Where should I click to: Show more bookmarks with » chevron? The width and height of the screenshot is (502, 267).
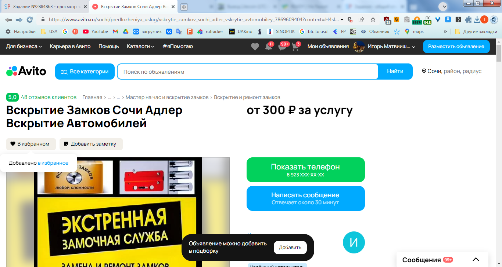coord(445,32)
